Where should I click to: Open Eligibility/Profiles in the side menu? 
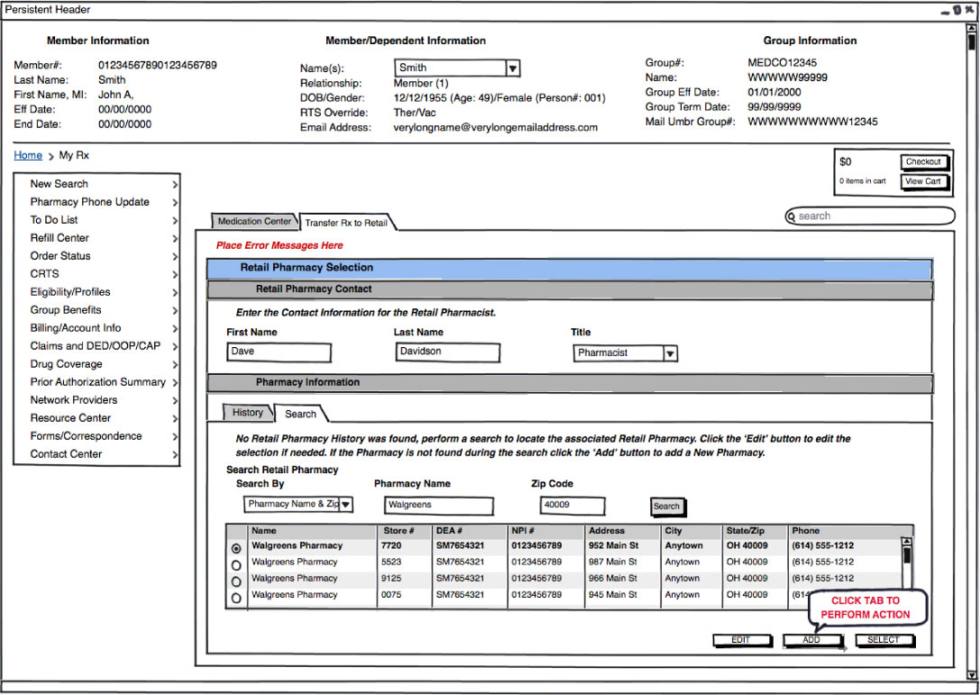coord(70,292)
